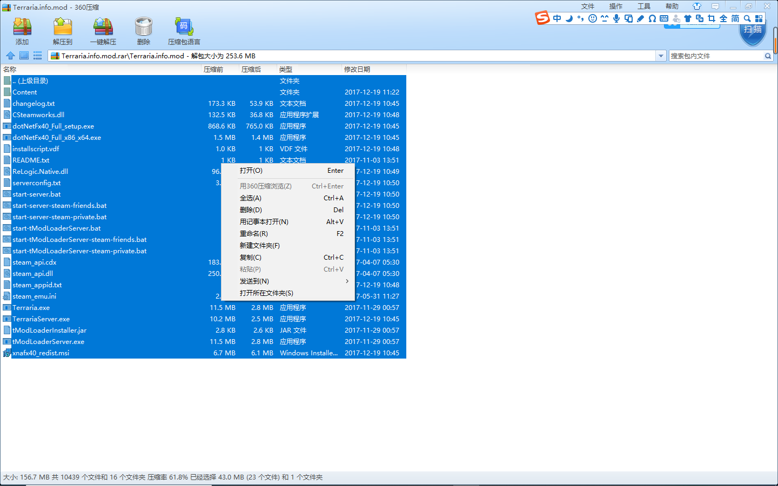Screen dimensions: 778x486
Task: Click the screenshot crop icon on IME bar
Action: point(712,18)
